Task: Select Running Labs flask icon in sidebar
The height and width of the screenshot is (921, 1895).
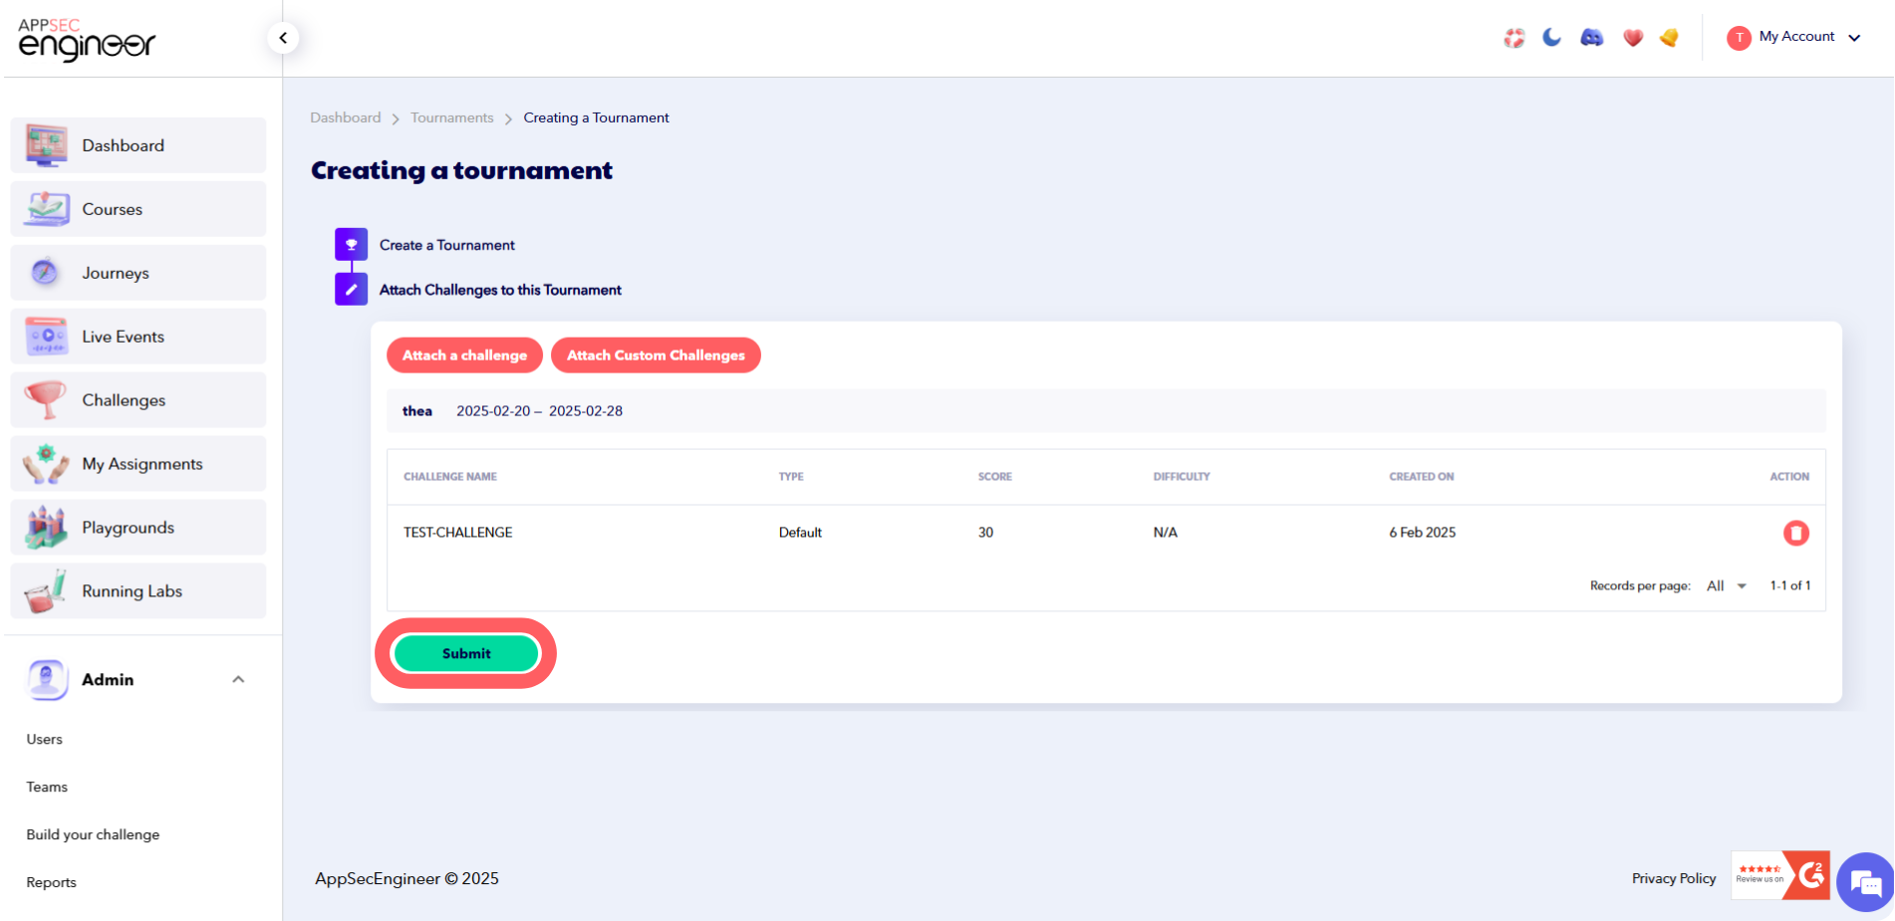Action: (x=44, y=589)
